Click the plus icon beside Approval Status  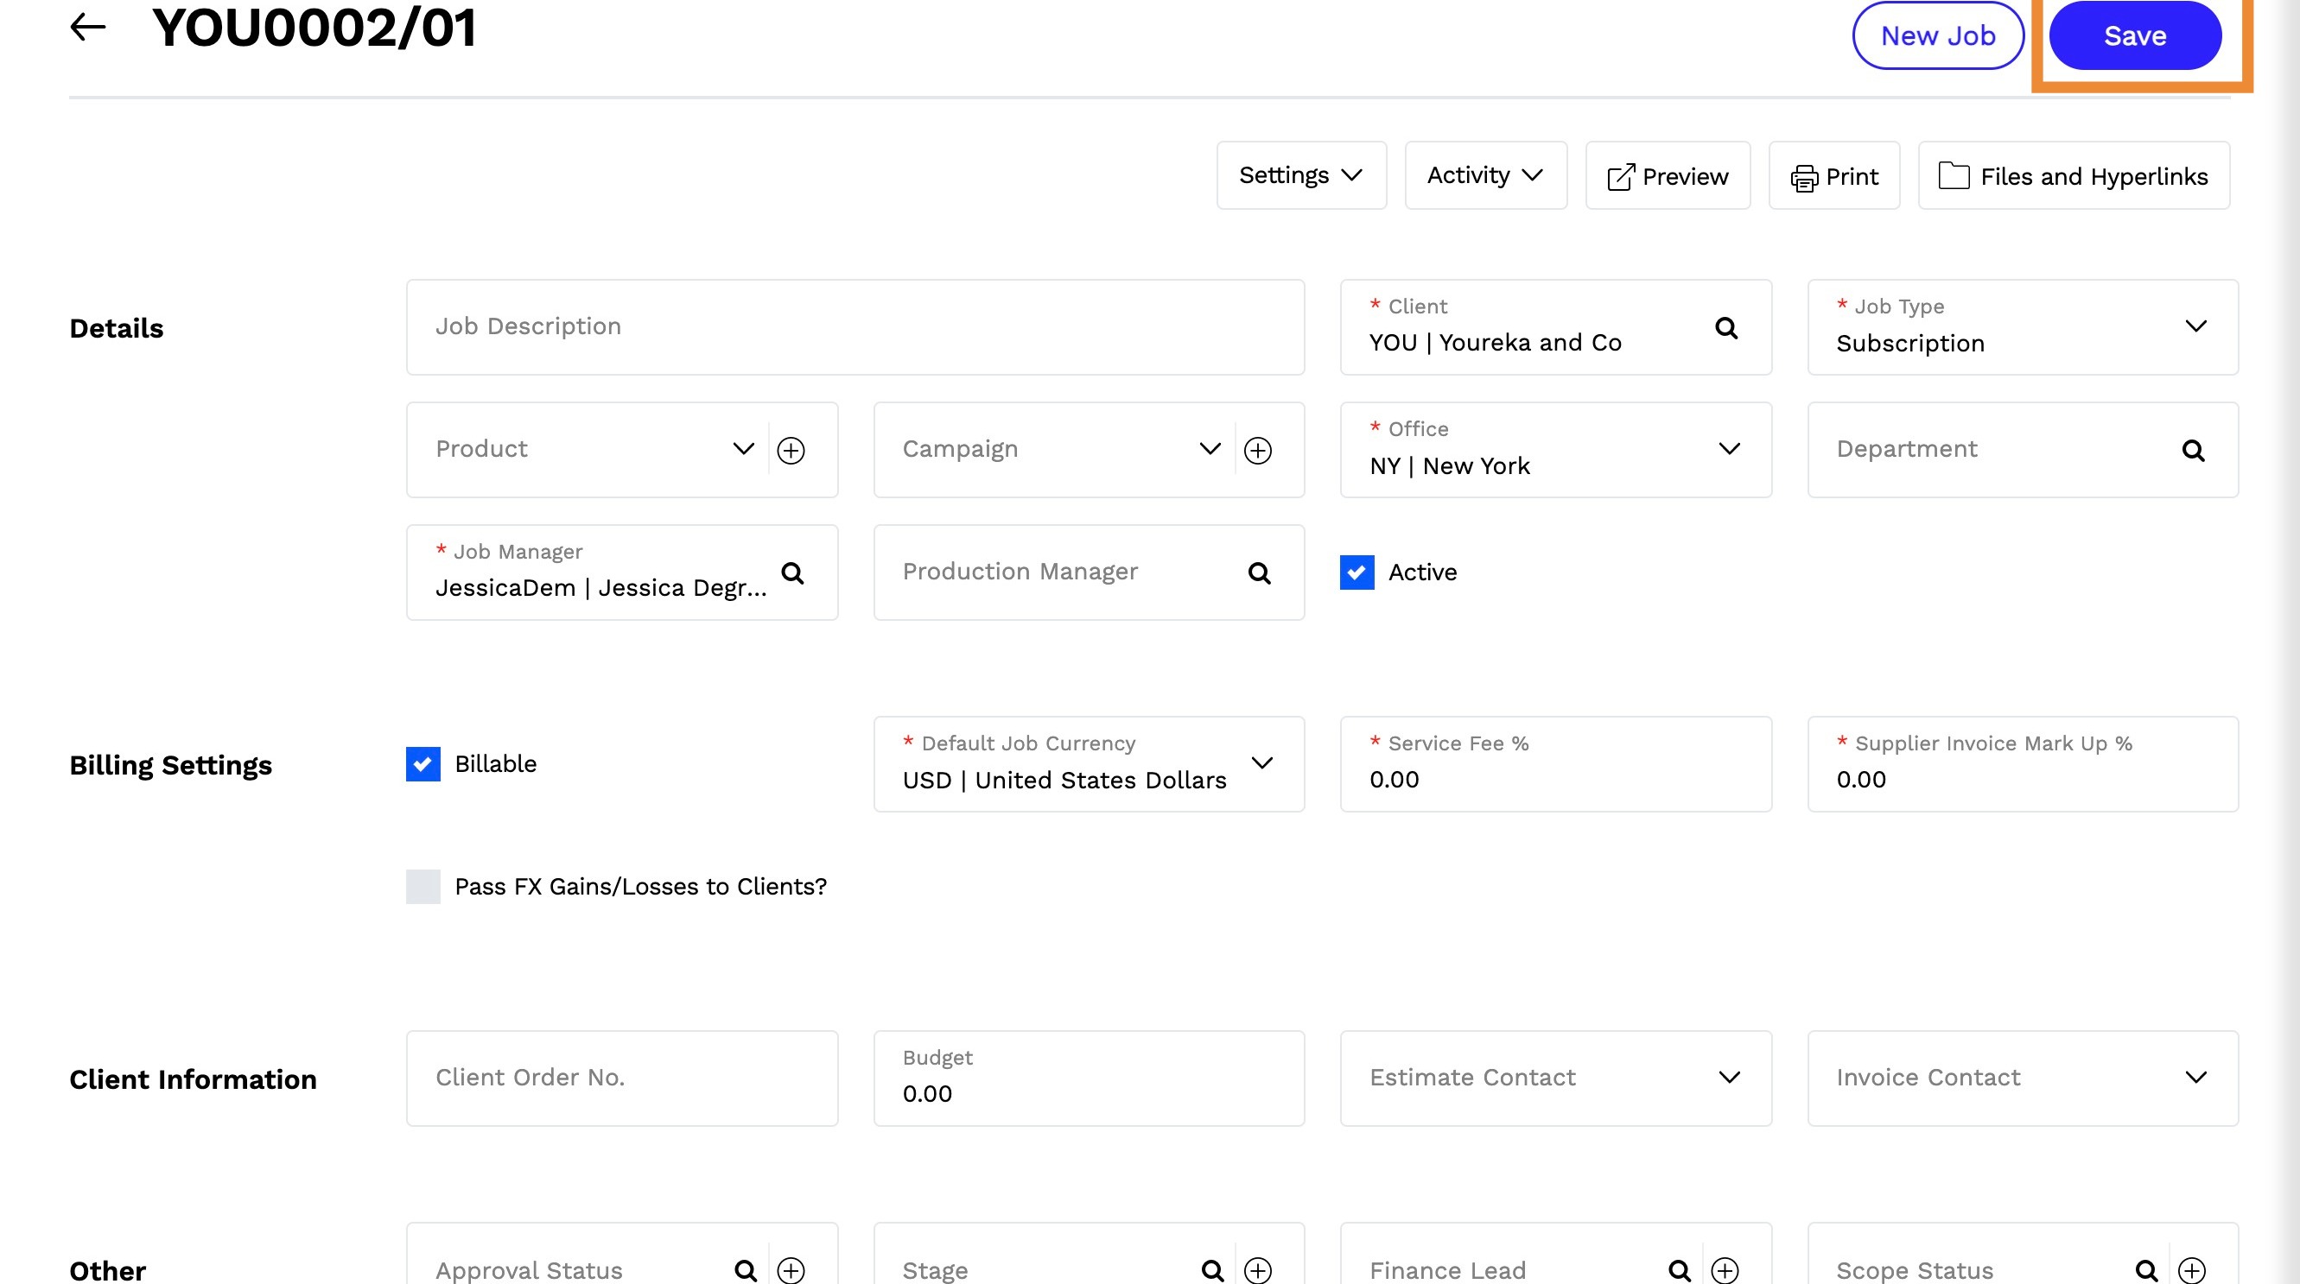tap(791, 1268)
